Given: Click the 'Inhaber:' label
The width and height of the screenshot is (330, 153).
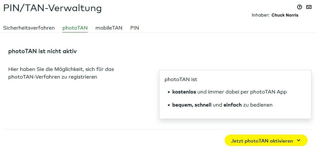Looking at the screenshot, I should pyautogui.click(x=261, y=15).
